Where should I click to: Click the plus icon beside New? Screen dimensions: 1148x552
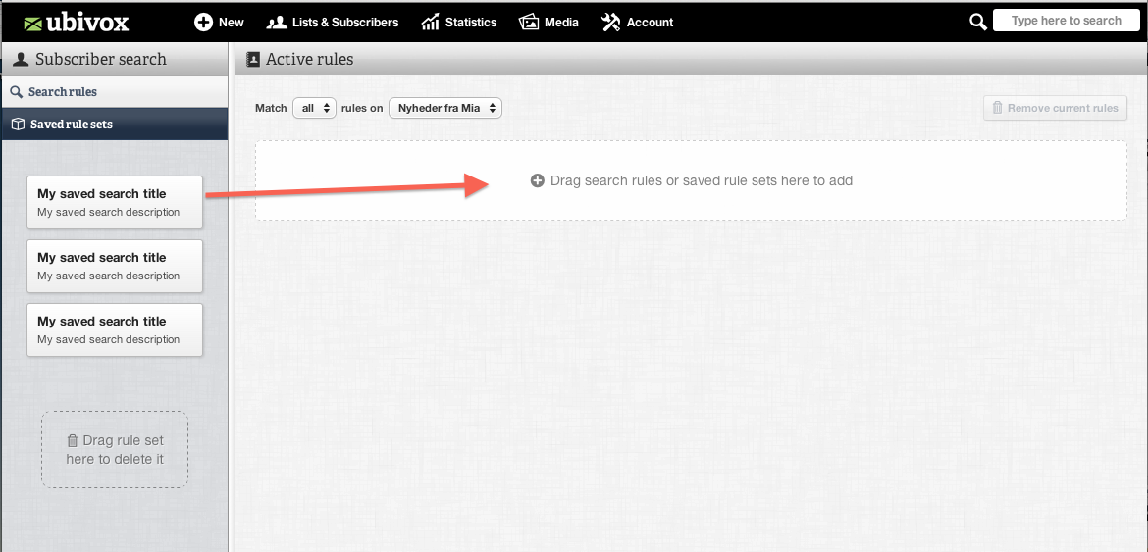point(203,22)
